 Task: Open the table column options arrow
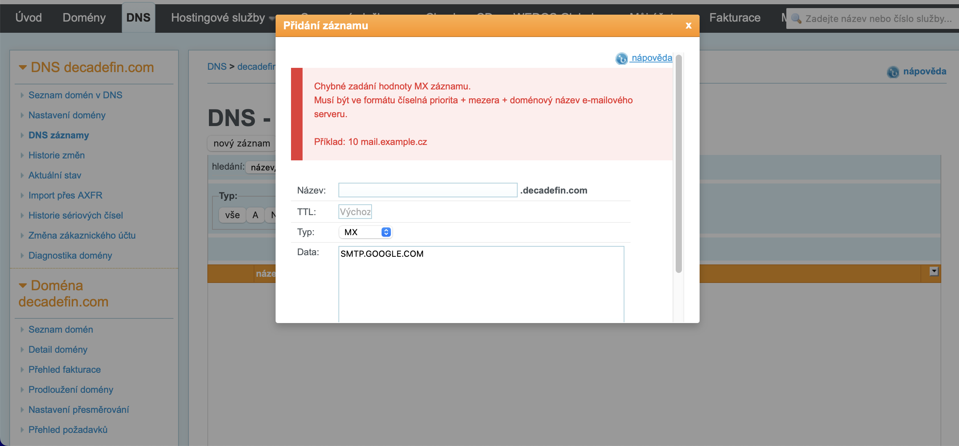(934, 271)
